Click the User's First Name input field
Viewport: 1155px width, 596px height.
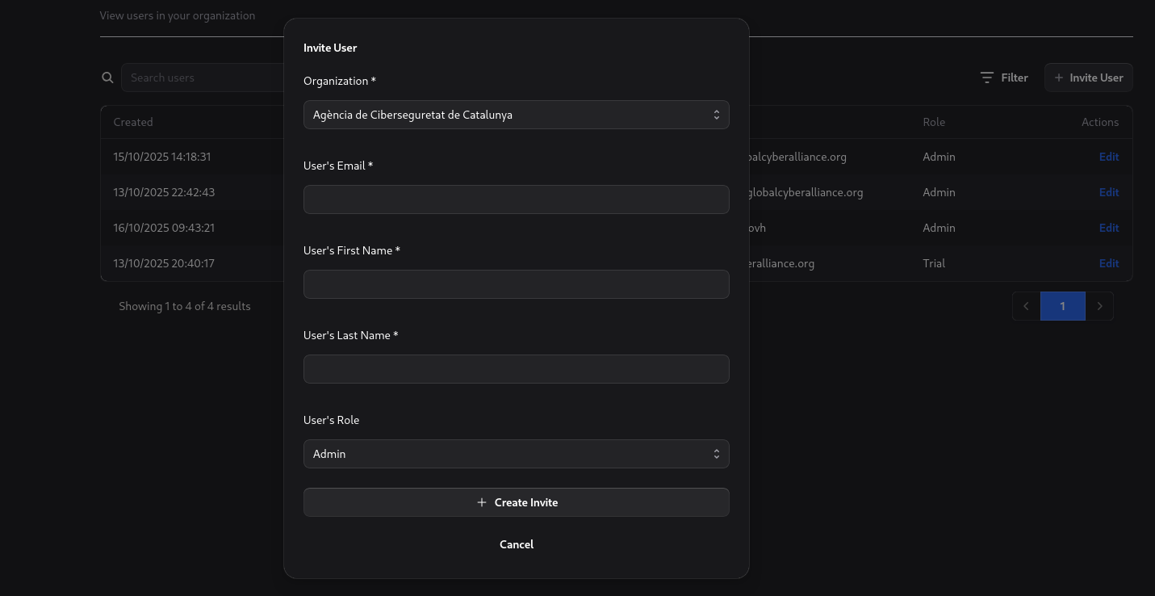click(x=517, y=283)
